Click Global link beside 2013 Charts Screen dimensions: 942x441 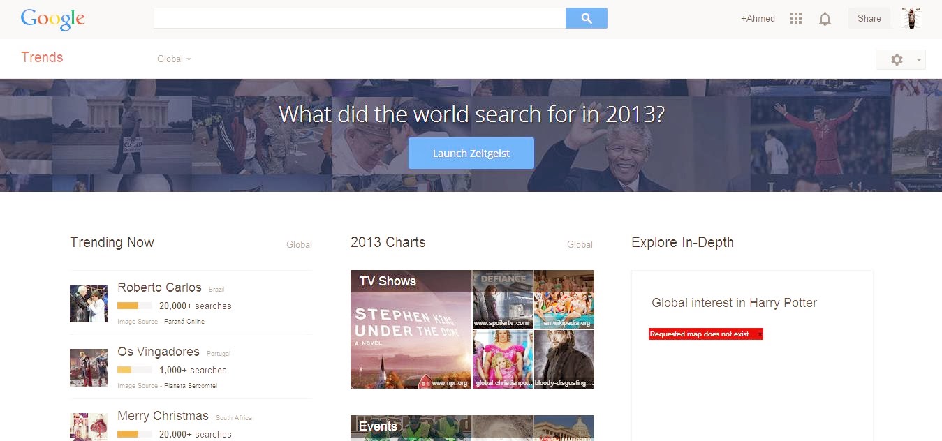pyautogui.click(x=580, y=245)
